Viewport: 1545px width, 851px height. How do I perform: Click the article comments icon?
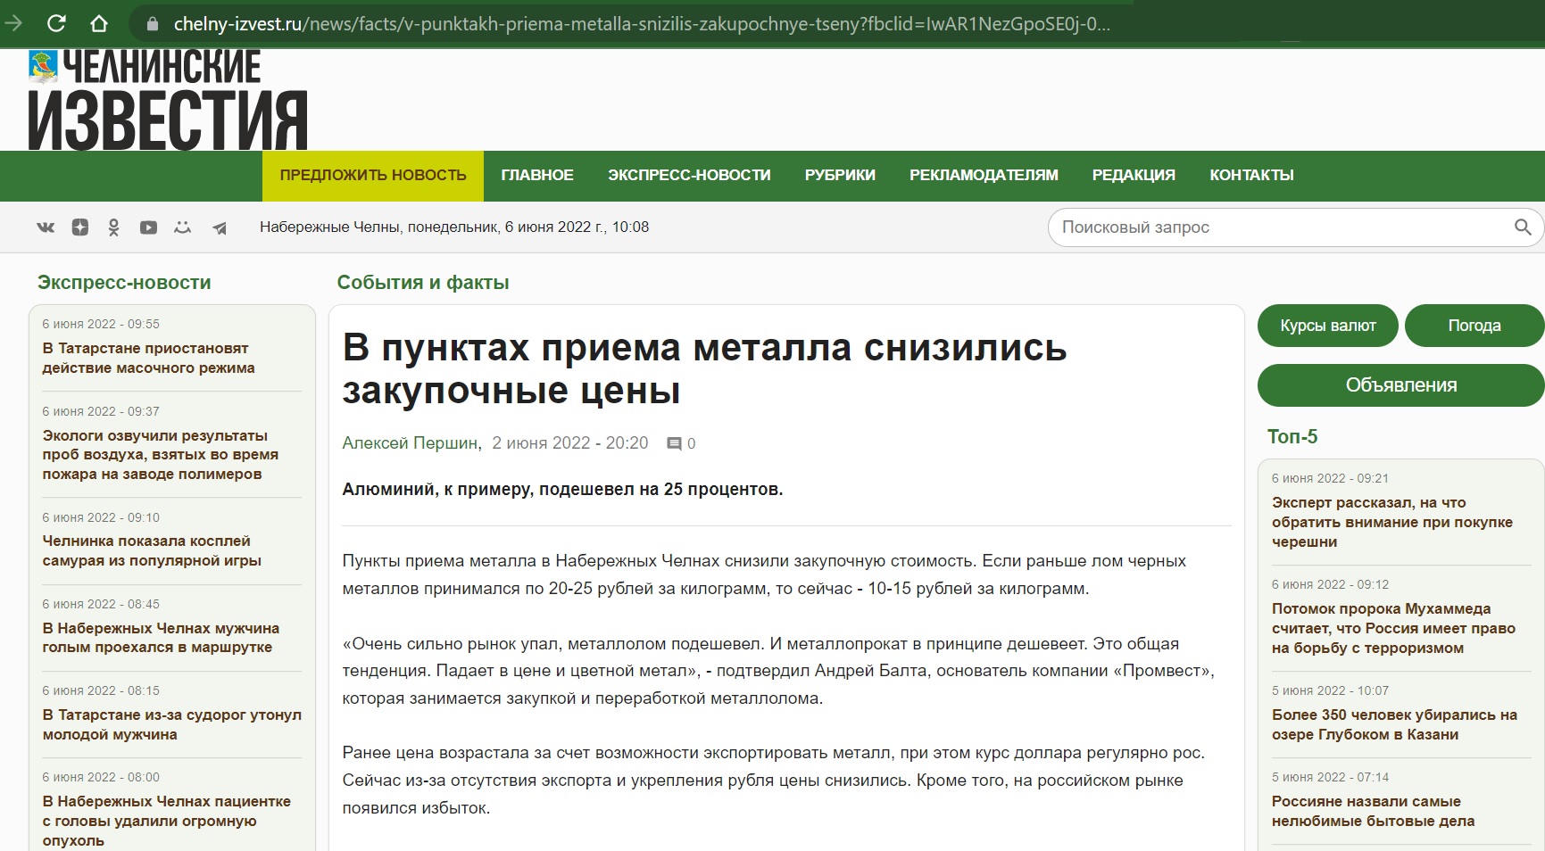click(675, 444)
